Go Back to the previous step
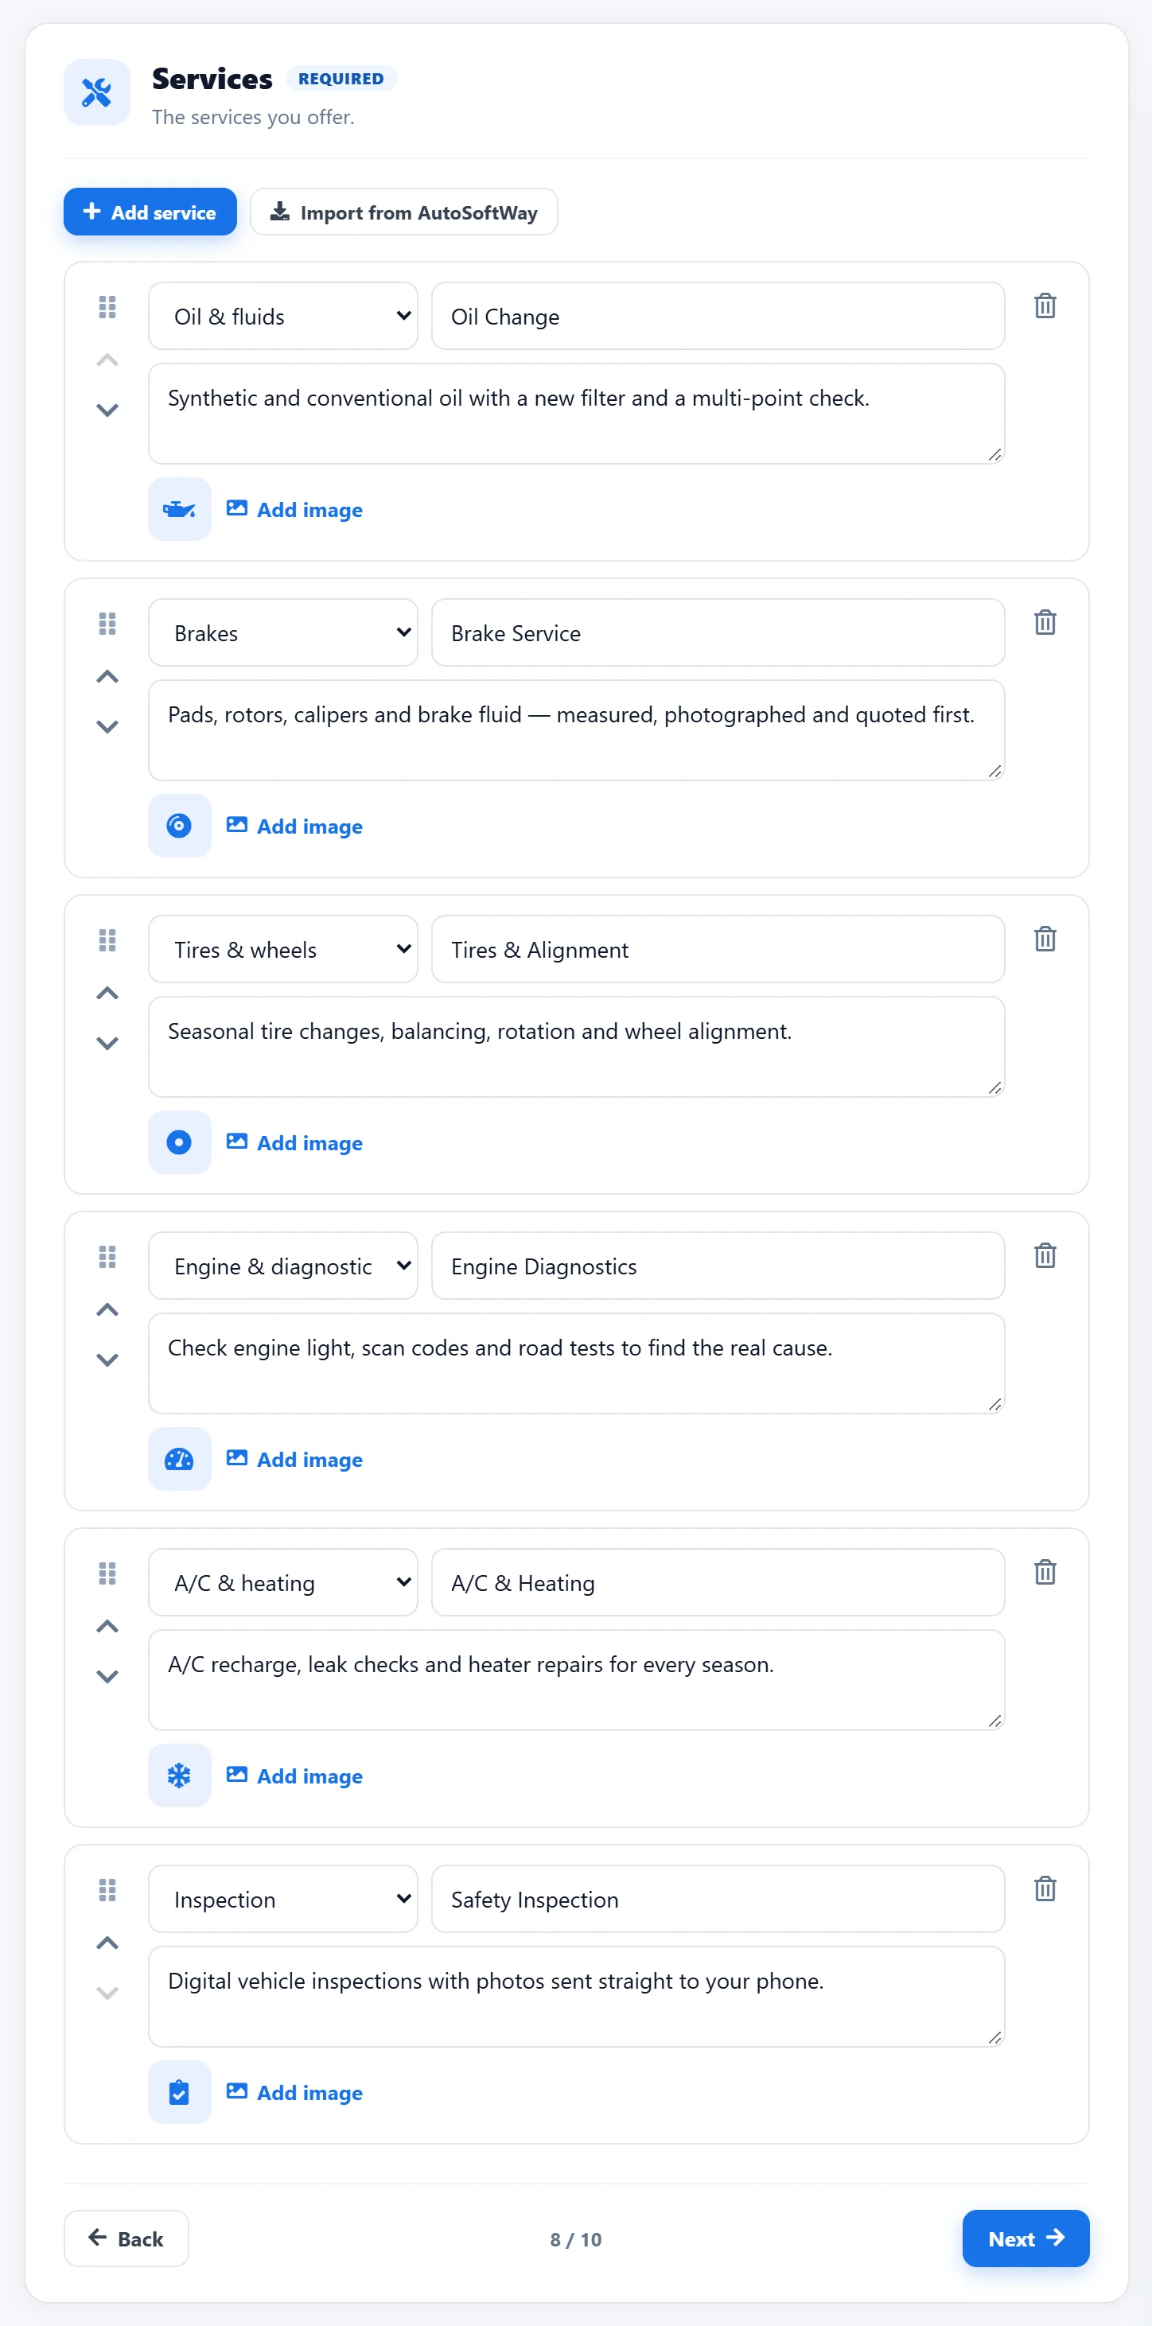 click(x=126, y=2238)
